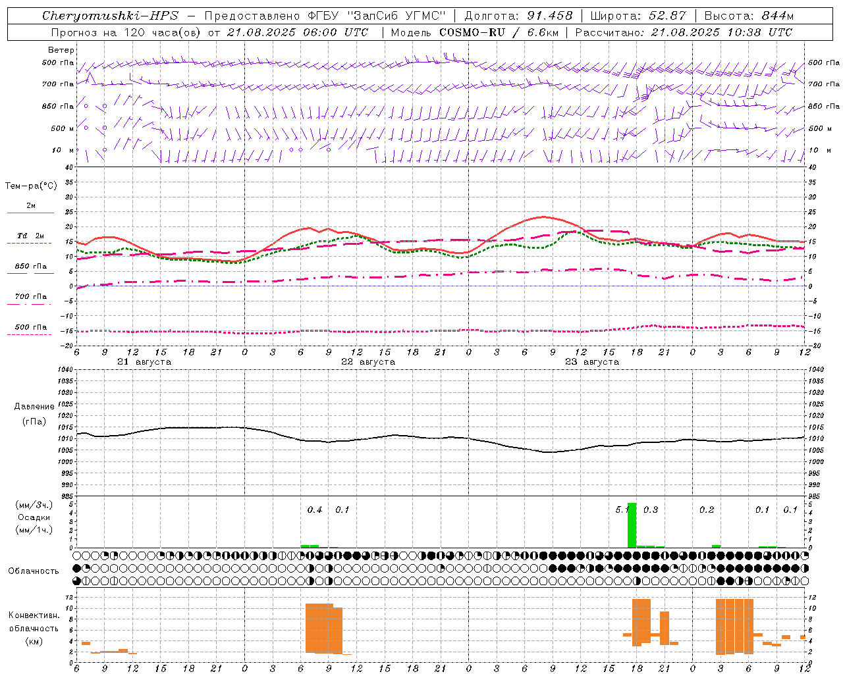Click the station title "Cheryomushki-HPS"

click(x=110, y=16)
